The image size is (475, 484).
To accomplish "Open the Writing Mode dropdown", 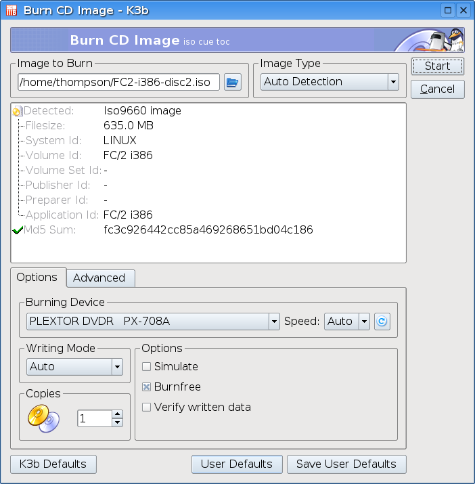I will coord(74,367).
